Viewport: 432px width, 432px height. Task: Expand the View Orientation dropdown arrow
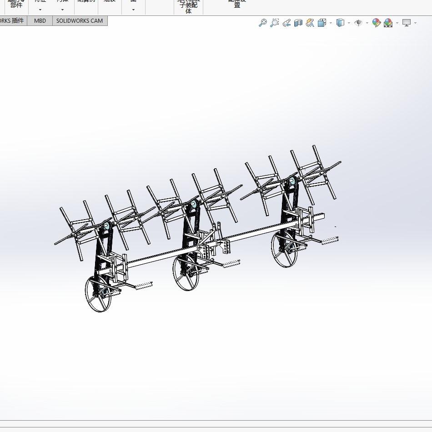[331, 23]
